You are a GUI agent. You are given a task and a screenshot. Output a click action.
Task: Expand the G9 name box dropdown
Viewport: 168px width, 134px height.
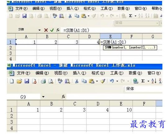[43, 97]
